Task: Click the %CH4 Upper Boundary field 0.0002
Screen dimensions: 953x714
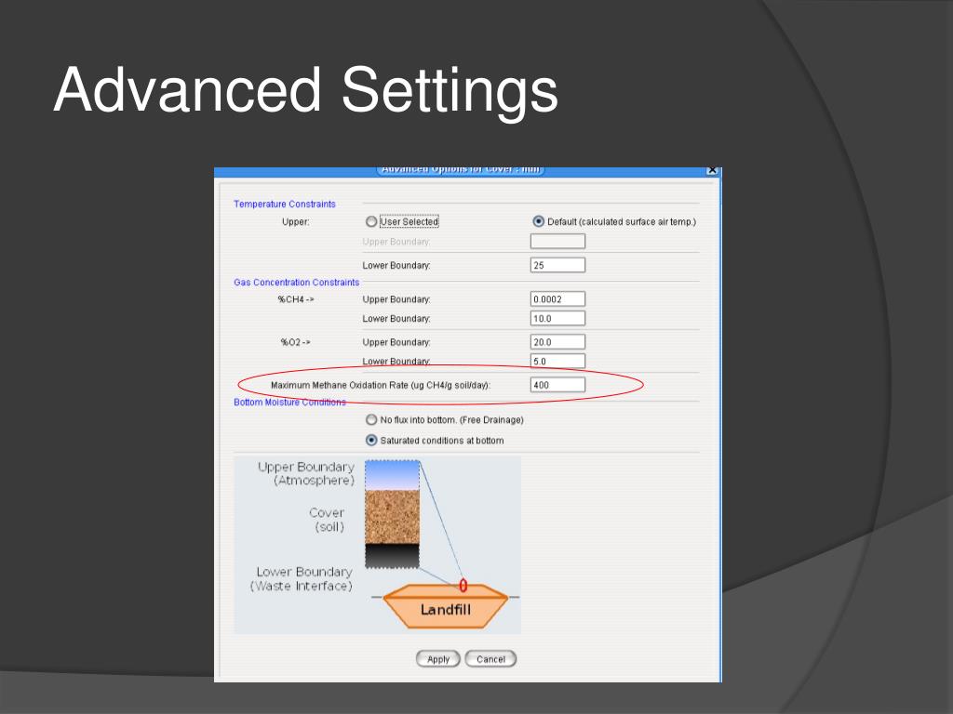Action: pos(557,299)
